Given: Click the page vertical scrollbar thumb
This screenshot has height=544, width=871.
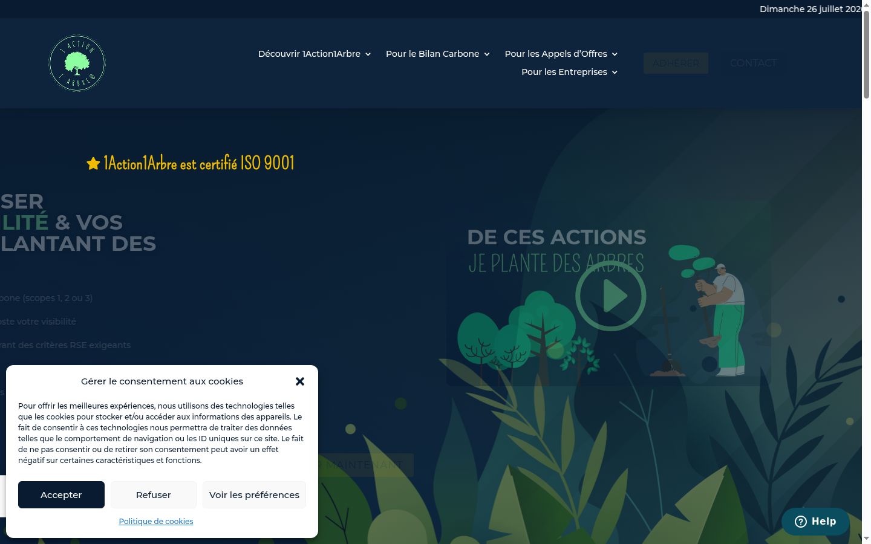Looking at the screenshot, I should click(x=866, y=54).
